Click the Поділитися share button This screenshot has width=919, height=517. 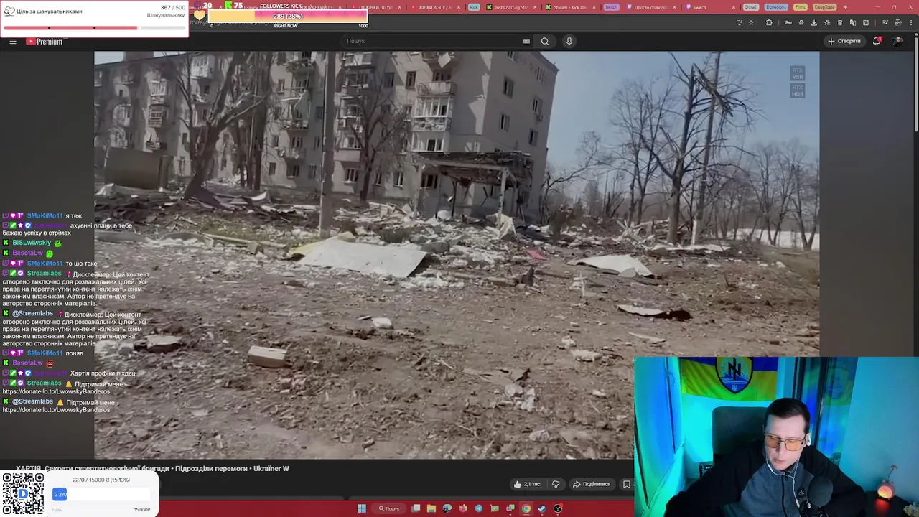592,484
